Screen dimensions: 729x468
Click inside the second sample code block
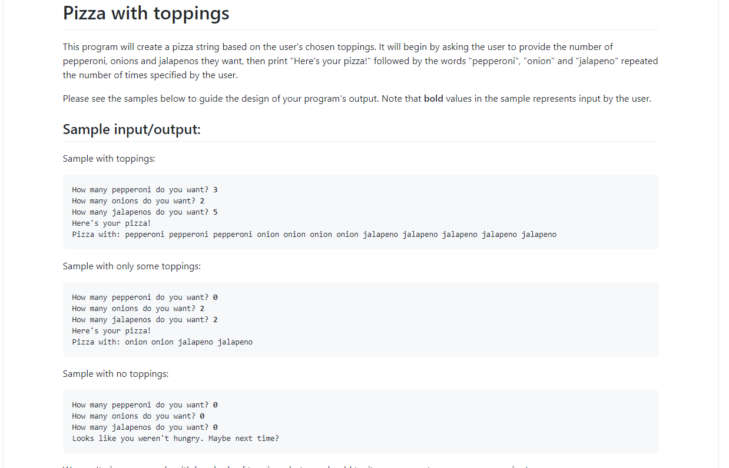360,319
